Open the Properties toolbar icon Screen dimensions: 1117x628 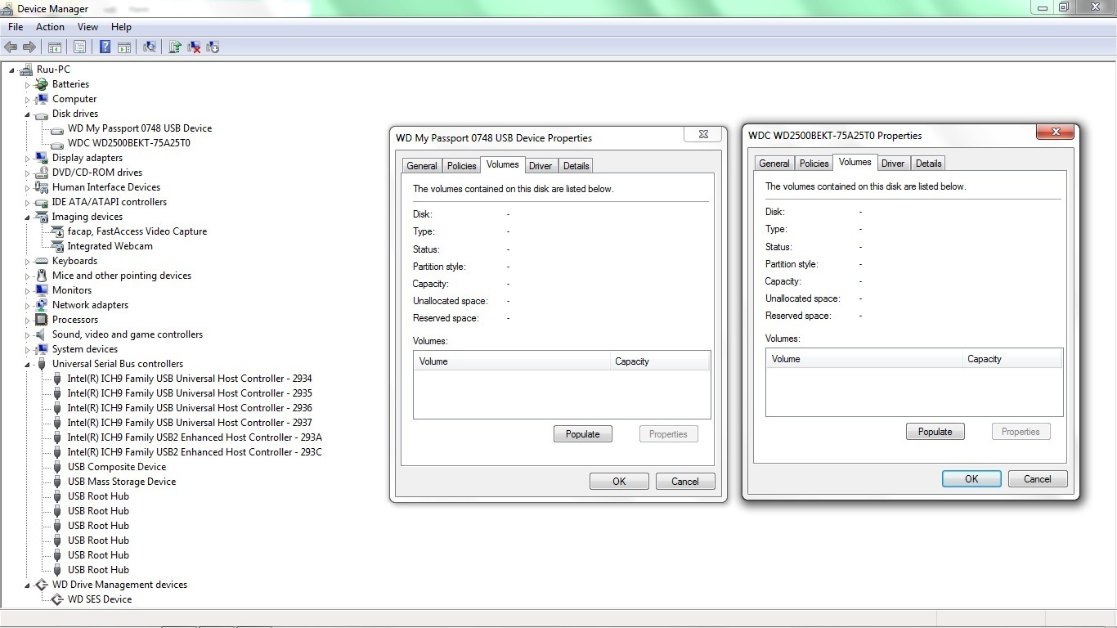[80, 47]
